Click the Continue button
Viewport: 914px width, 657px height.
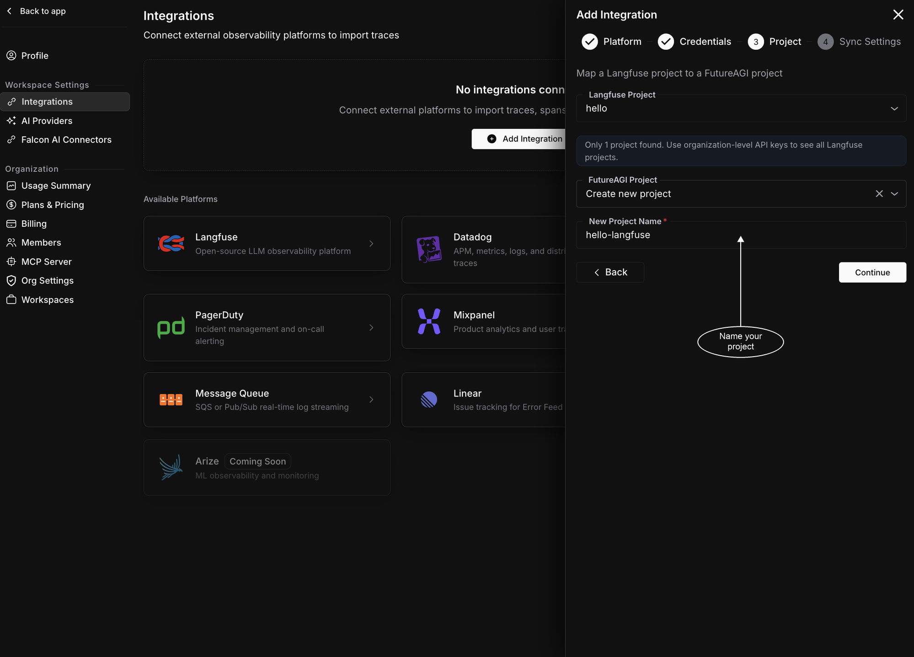pyautogui.click(x=872, y=272)
